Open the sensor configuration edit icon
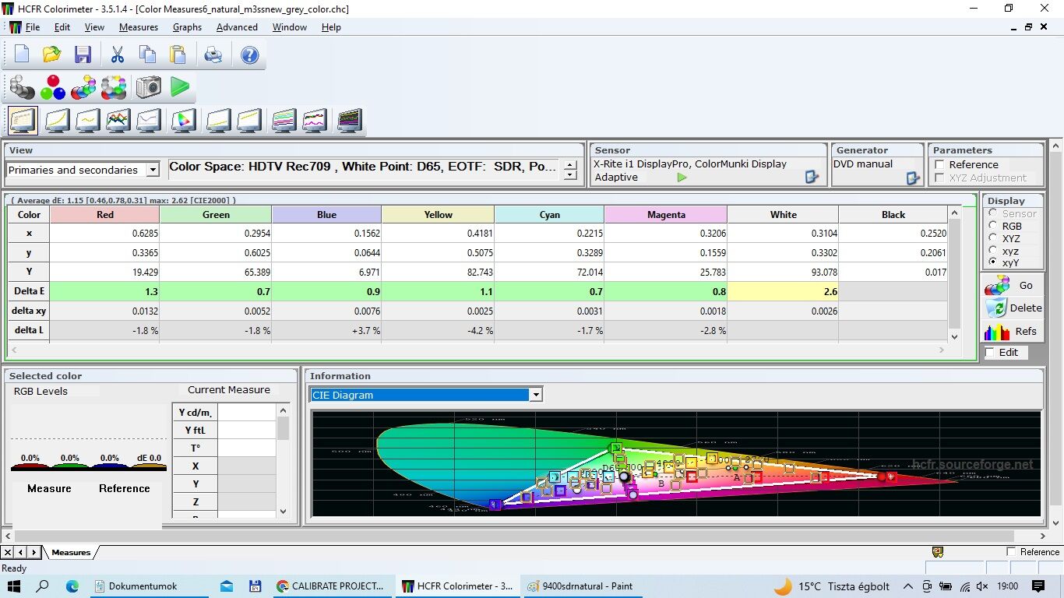 812,178
